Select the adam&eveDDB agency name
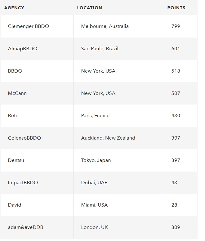The width and height of the screenshot is (205, 241). (x=26, y=227)
